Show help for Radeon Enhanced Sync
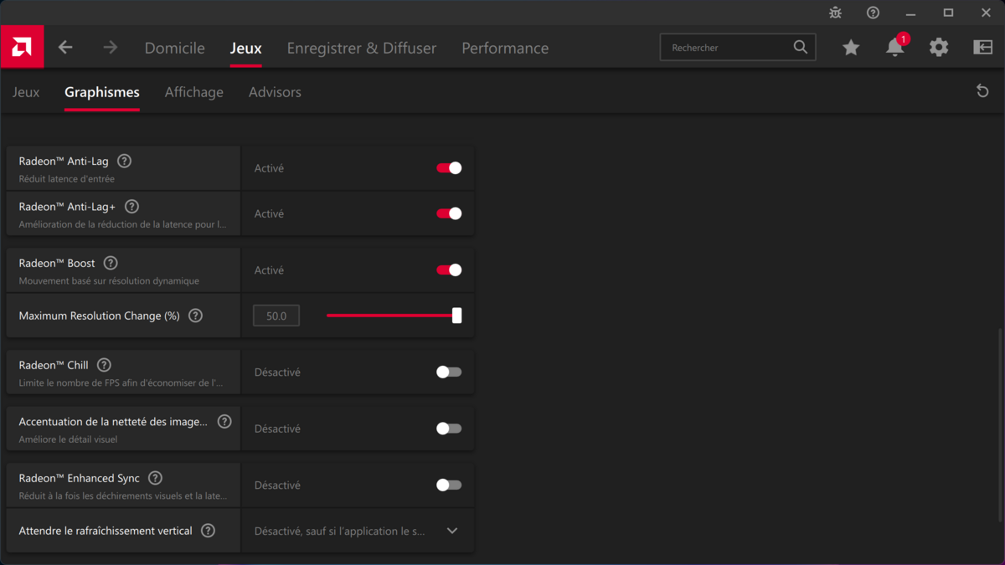This screenshot has width=1005, height=565. (x=155, y=478)
